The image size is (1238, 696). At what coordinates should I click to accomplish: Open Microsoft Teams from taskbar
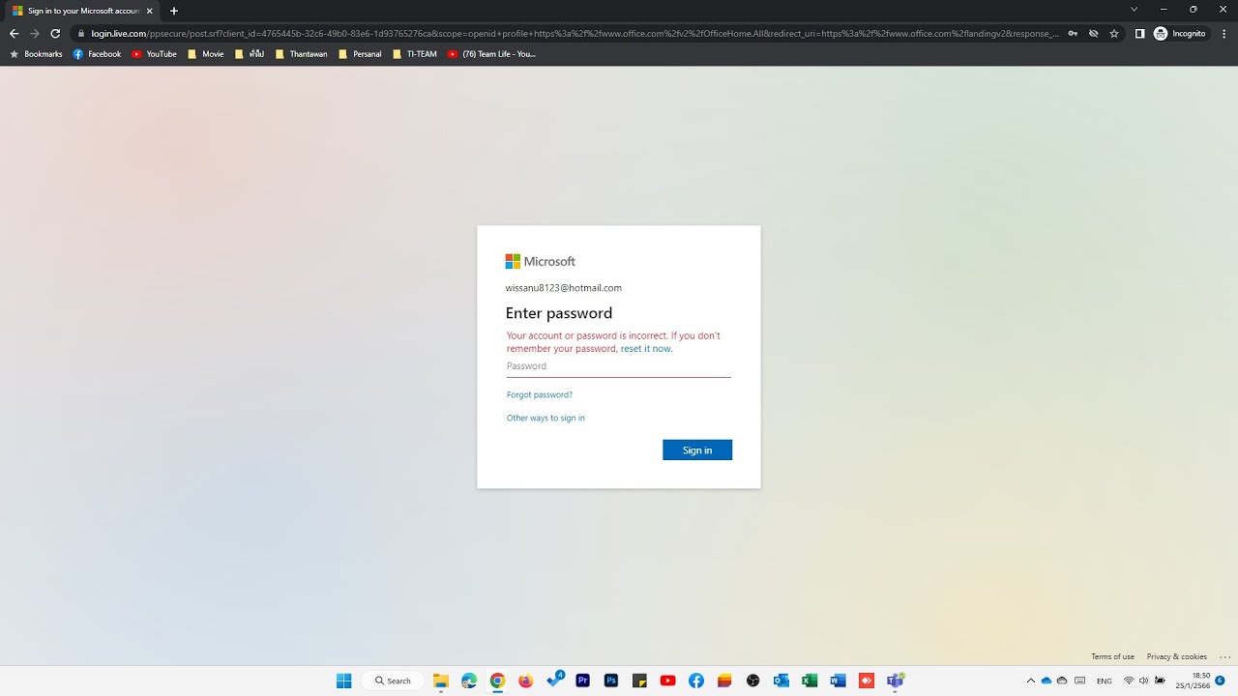point(896,681)
